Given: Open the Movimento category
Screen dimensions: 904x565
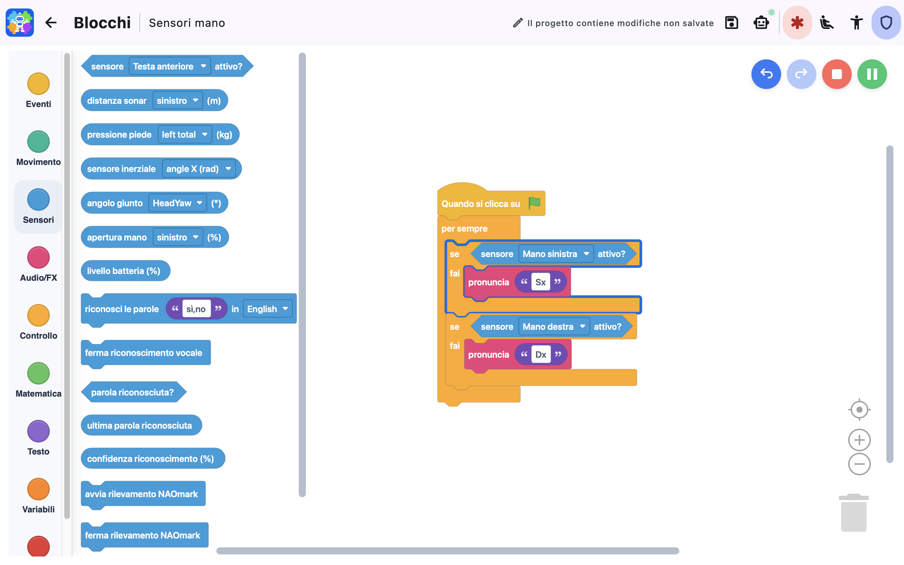Looking at the screenshot, I should click(x=38, y=148).
